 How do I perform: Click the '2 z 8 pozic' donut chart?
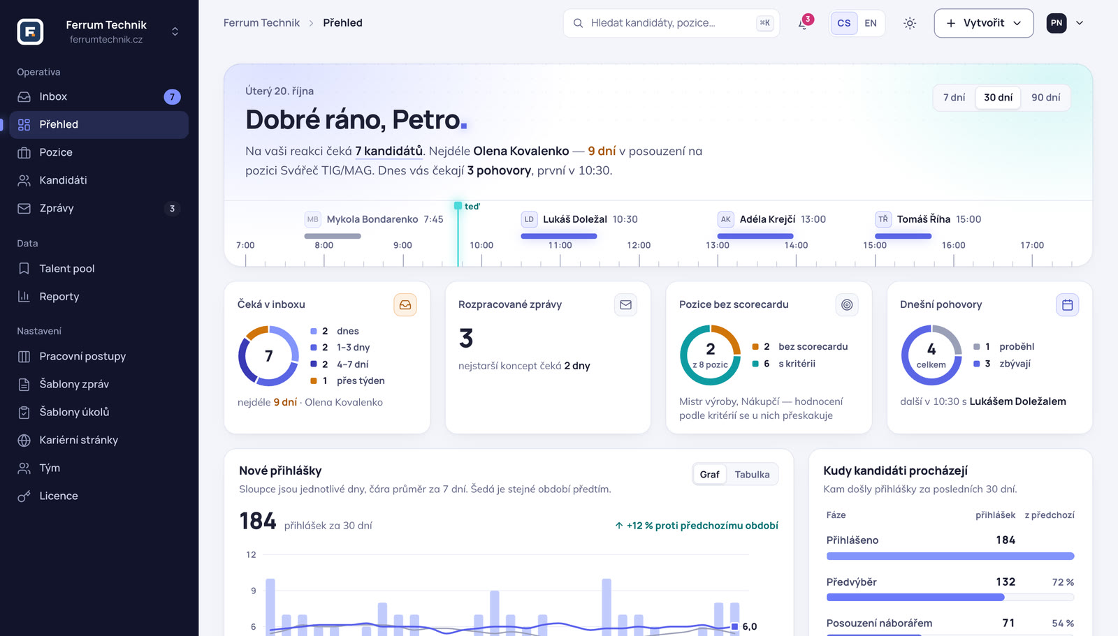point(710,355)
